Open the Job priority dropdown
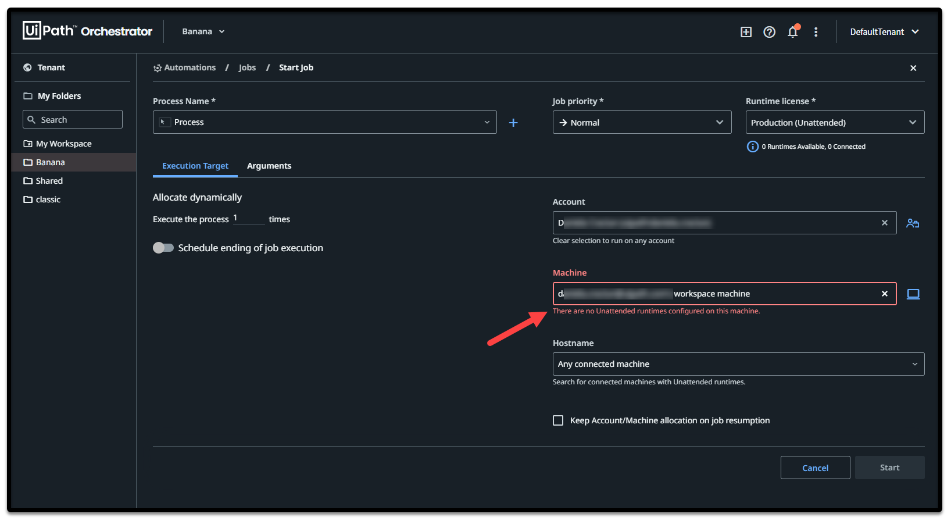This screenshot has width=951, height=521. tap(642, 122)
